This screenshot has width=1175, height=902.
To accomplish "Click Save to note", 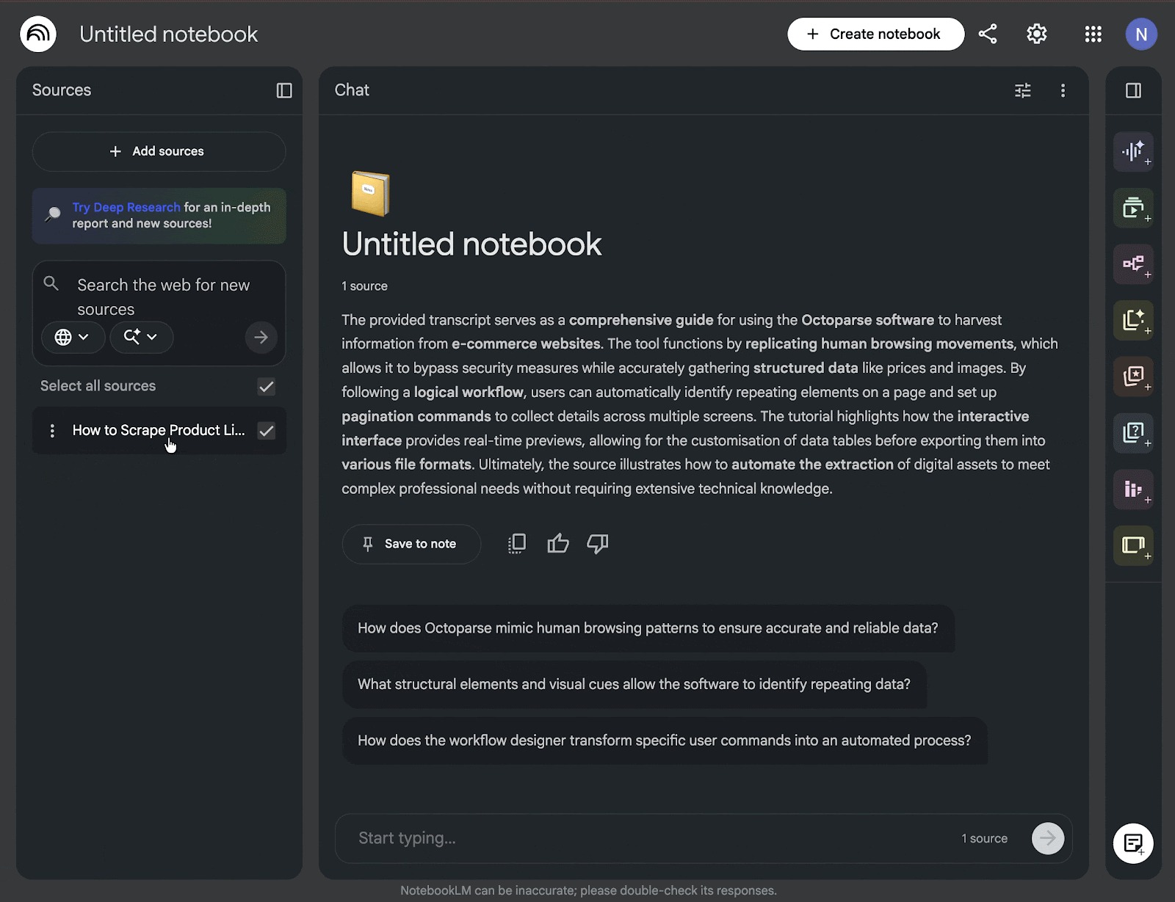I will pos(411,544).
